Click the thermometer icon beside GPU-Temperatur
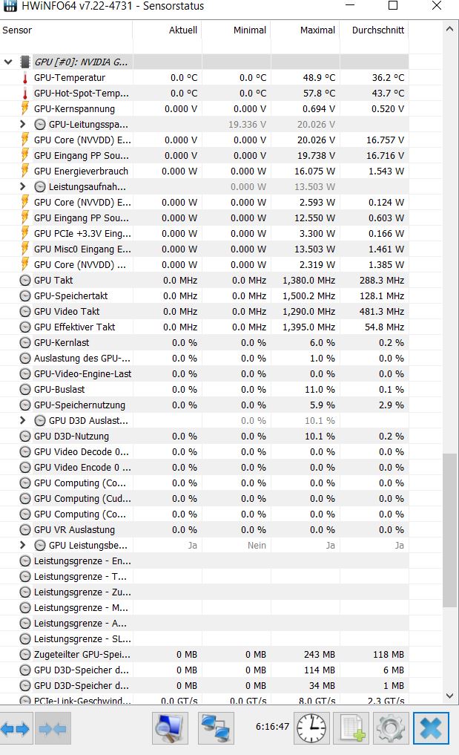This screenshot has width=459, height=755. pyautogui.click(x=25, y=77)
